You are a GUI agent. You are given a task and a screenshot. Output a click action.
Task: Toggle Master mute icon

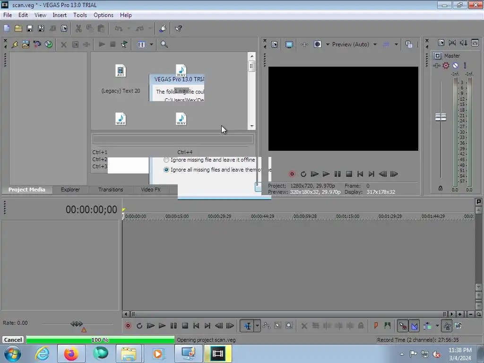pos(455,65)
